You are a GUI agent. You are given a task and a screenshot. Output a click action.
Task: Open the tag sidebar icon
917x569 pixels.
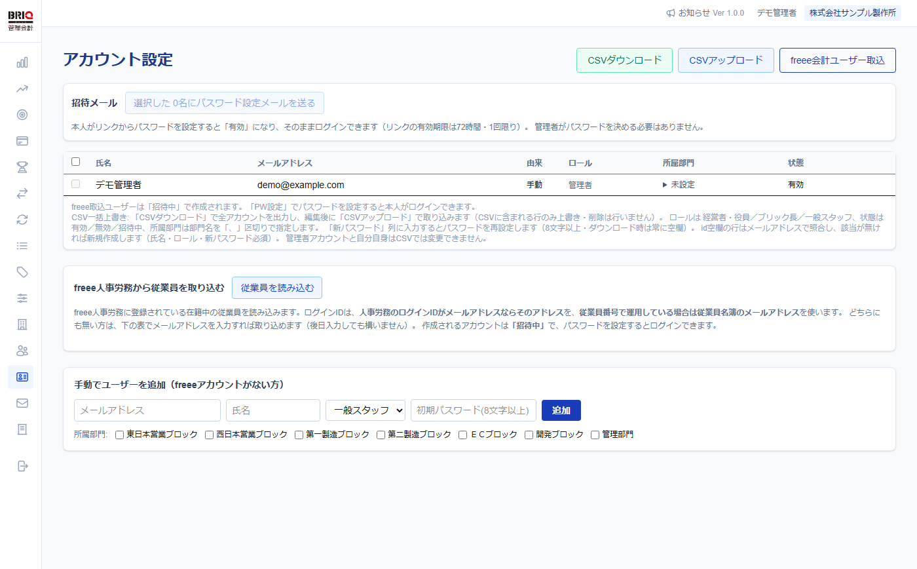point(22,272)
